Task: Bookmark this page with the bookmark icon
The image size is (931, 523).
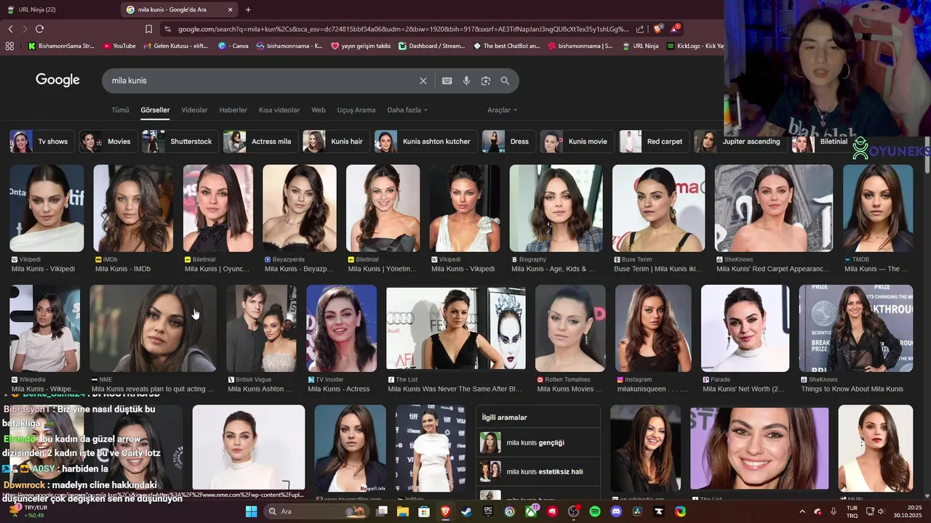Action: (x=148, y=29)
